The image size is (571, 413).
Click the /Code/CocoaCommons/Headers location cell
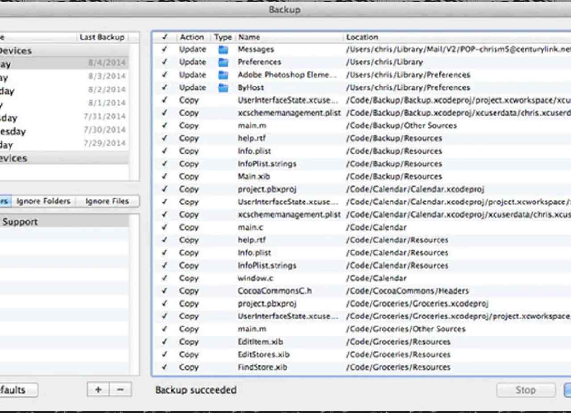pos(407,291)
